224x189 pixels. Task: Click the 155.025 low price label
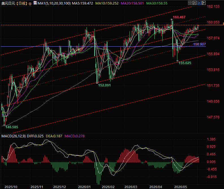[185, 63]
